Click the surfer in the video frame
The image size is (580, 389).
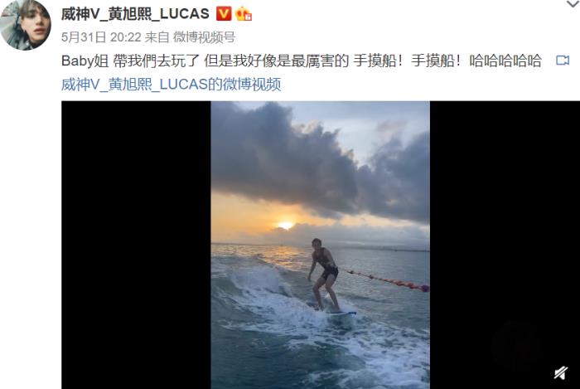(x=325, y=275)
